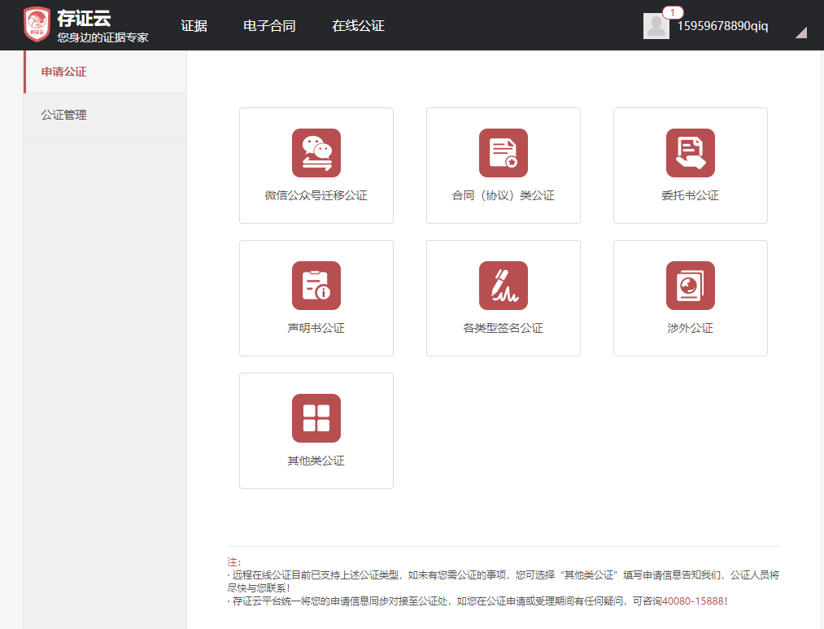This screenshot has height=629, width=824.
Task: Click the 各类型签名公证 text label
Action: [x=504, y=328]
